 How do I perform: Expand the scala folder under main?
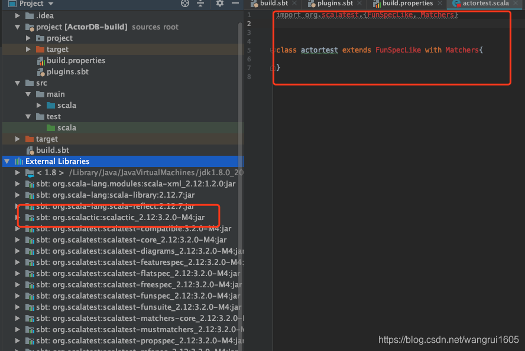point(39,105)
